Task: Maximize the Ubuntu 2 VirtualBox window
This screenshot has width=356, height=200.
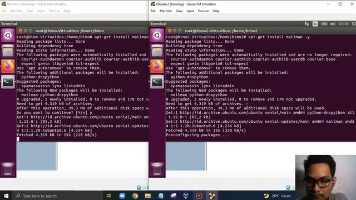Action: 340,4
